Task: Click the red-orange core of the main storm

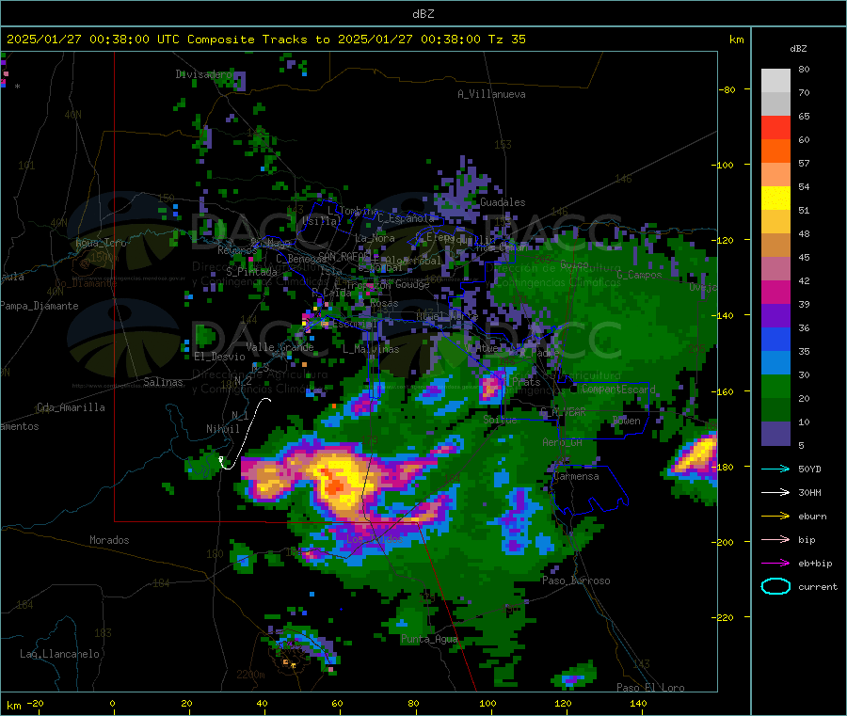Action: (x=334, y=482)
